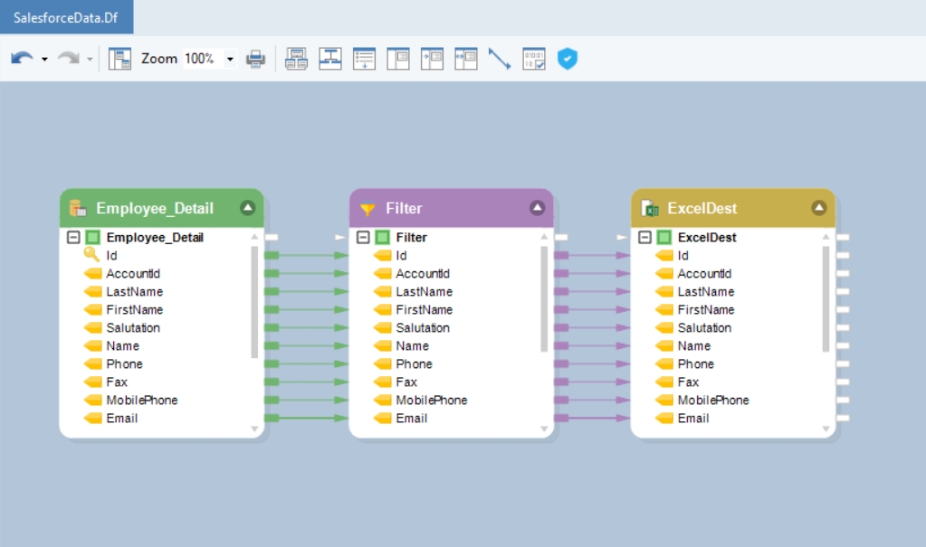Screen dimensions: 926x547
Task: Click the Print icon in toolbar
Action: 256,59
